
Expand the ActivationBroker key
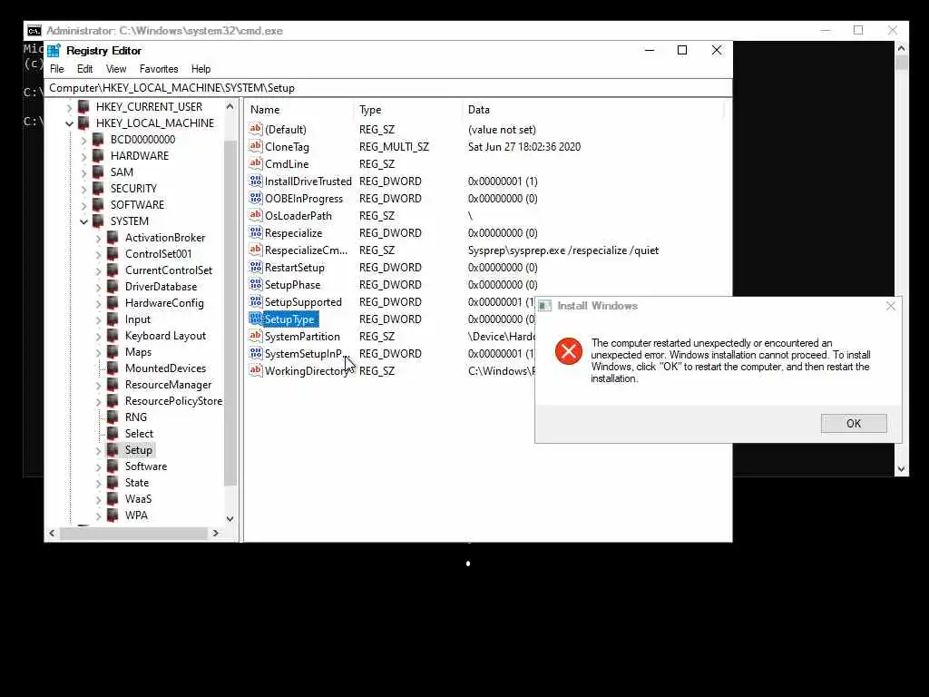pos(98,239)
